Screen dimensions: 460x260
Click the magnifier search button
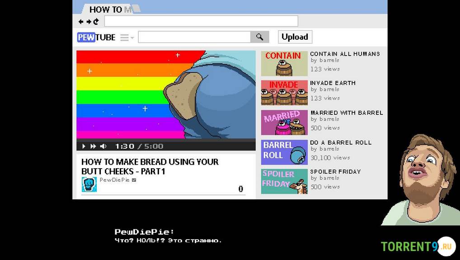[260, 37]
